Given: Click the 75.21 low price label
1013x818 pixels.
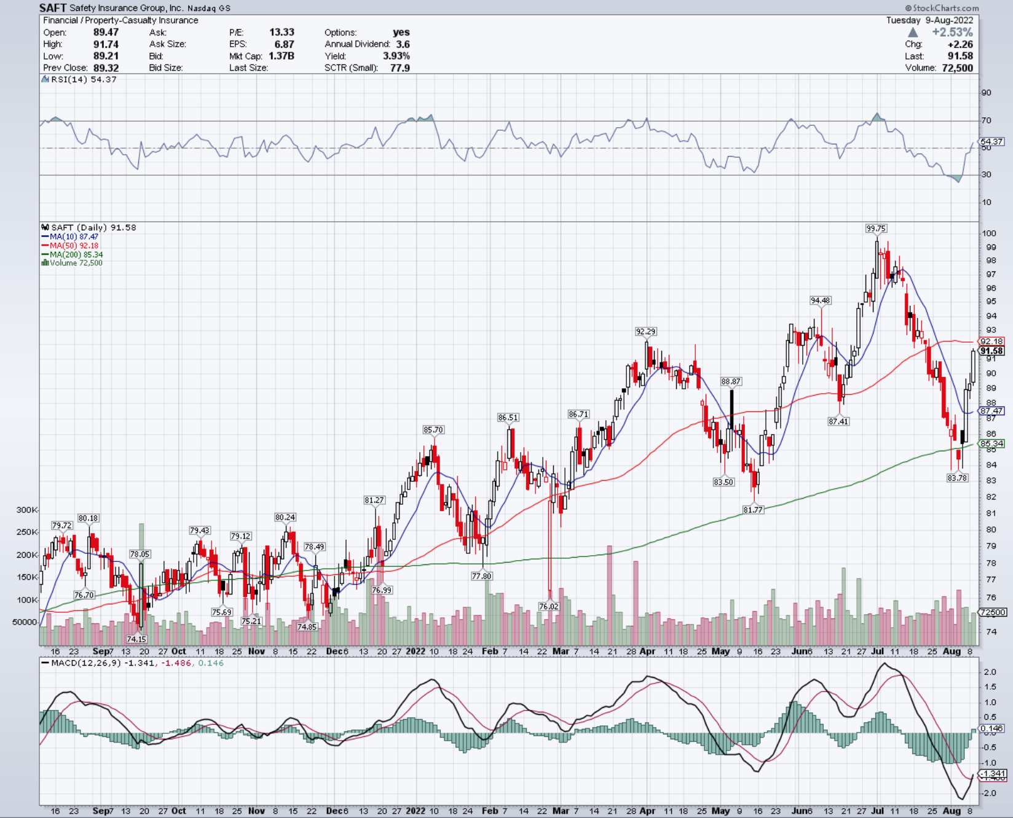Looking at the screenshot, I should click(x=251, y=621).
